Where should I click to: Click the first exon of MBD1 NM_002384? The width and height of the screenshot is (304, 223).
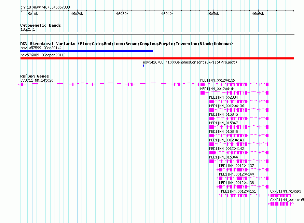pyautogui.click(x=212, y=101)
